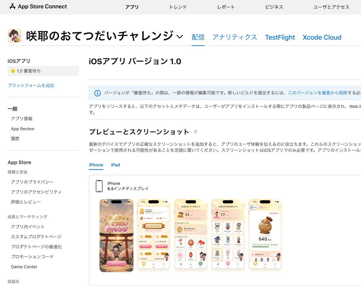Click the 6.5インチディスプレイ label

click(x=128, y=189)
